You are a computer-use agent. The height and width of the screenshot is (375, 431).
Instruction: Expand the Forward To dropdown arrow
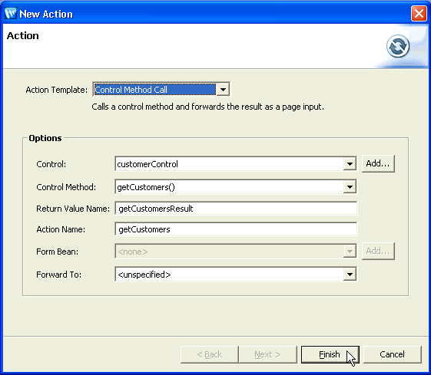pos(350,275)
